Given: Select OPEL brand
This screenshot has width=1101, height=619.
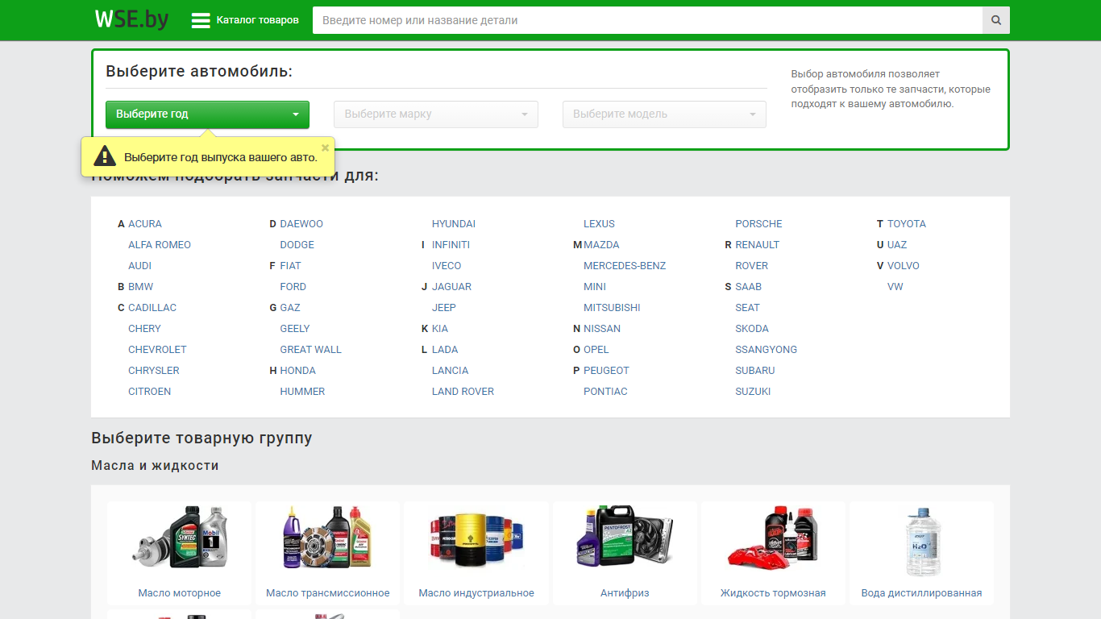Looking at the screenshot, I should pyautogui.click(x=596, y=350).
